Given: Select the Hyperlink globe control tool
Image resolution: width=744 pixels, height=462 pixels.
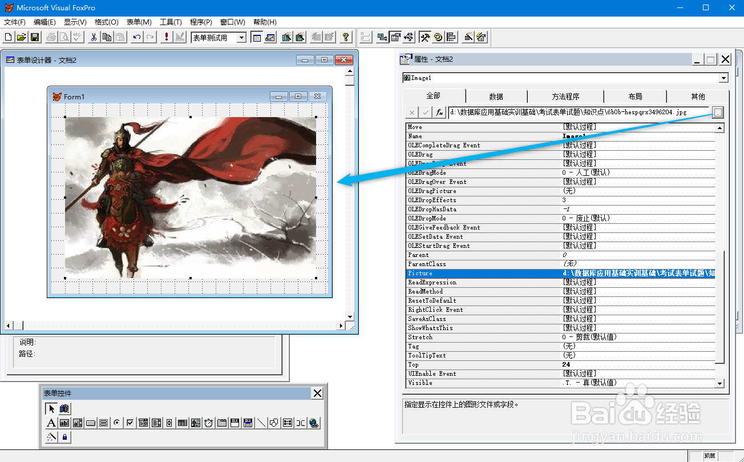Looking at the screenshot, I should pyautogui.click(x=314, y=423).
